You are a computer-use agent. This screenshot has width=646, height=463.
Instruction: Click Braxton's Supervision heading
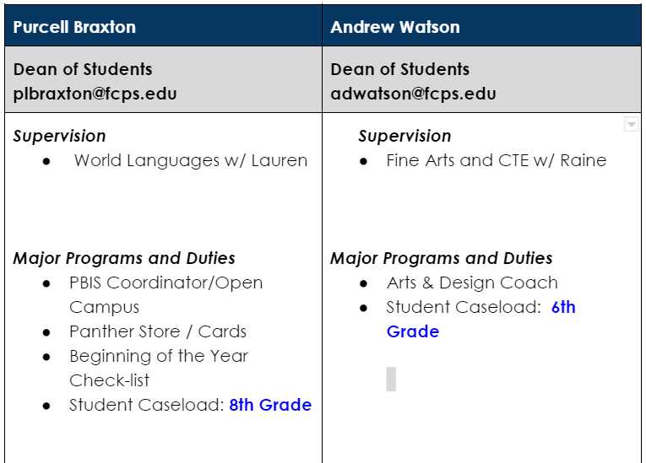59,136
